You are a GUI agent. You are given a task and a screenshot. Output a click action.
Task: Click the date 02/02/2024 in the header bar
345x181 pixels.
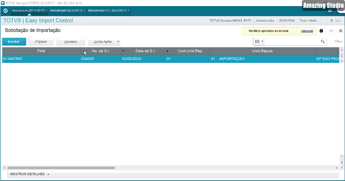[x=287, y=20]
